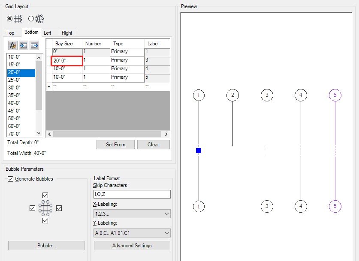Toggle the top bubble placement checkbox
Viewport: 359px width, 261px height.
[45, 195]
